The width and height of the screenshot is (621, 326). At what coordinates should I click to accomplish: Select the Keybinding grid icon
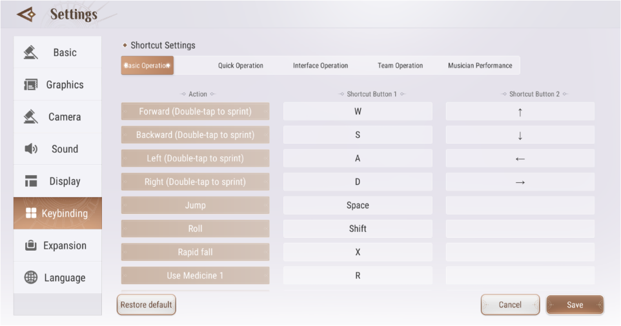click(x=31, y=213)
